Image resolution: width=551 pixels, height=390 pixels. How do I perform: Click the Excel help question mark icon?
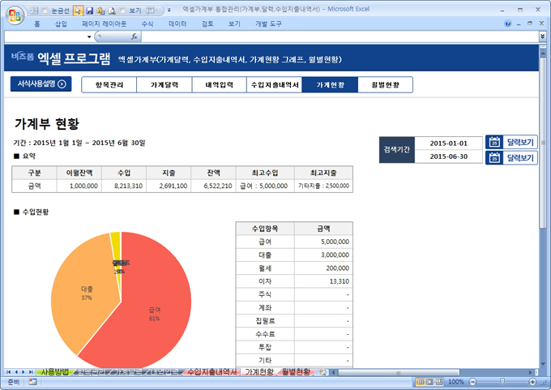tap(507, 24)
